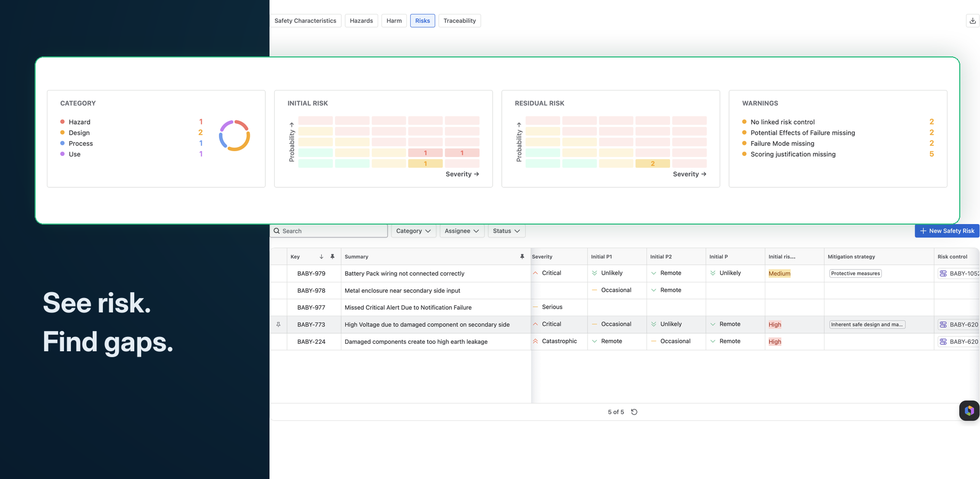The width and height of the screenshot is (980, 479).
Task: Click summary Damaged components create too high earth leakage
Action: point(416,342)
